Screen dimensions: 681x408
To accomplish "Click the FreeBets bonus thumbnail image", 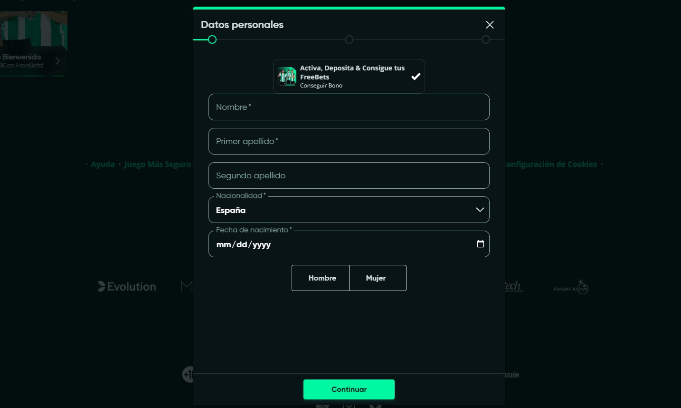I will click(287, 77).
